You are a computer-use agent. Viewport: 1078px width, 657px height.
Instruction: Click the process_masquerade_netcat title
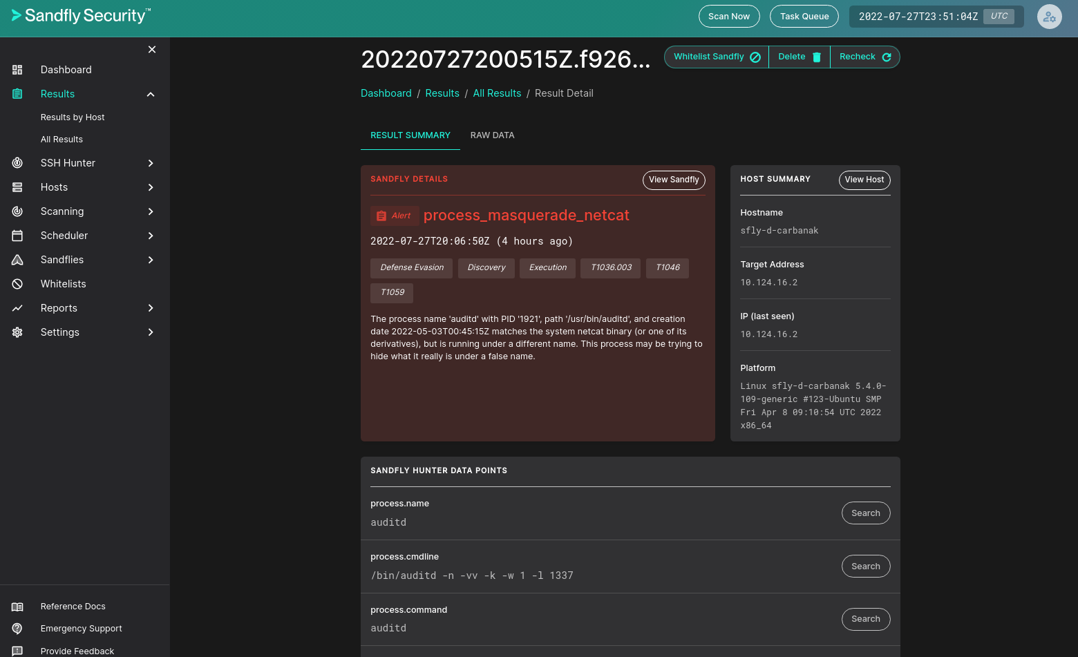tap(527, 216)
